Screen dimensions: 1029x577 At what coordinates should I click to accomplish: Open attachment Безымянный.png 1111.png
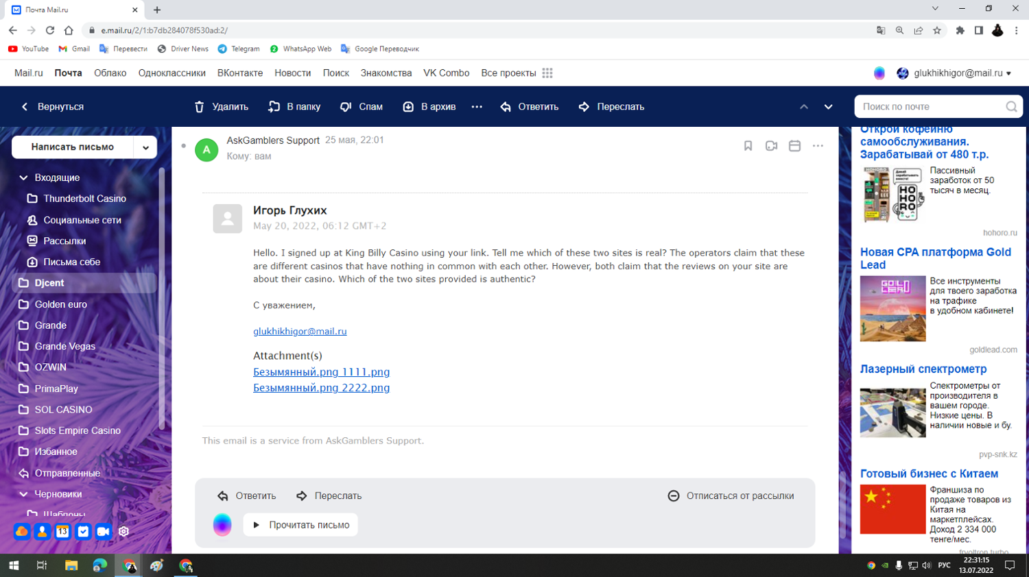pos(321,372)
